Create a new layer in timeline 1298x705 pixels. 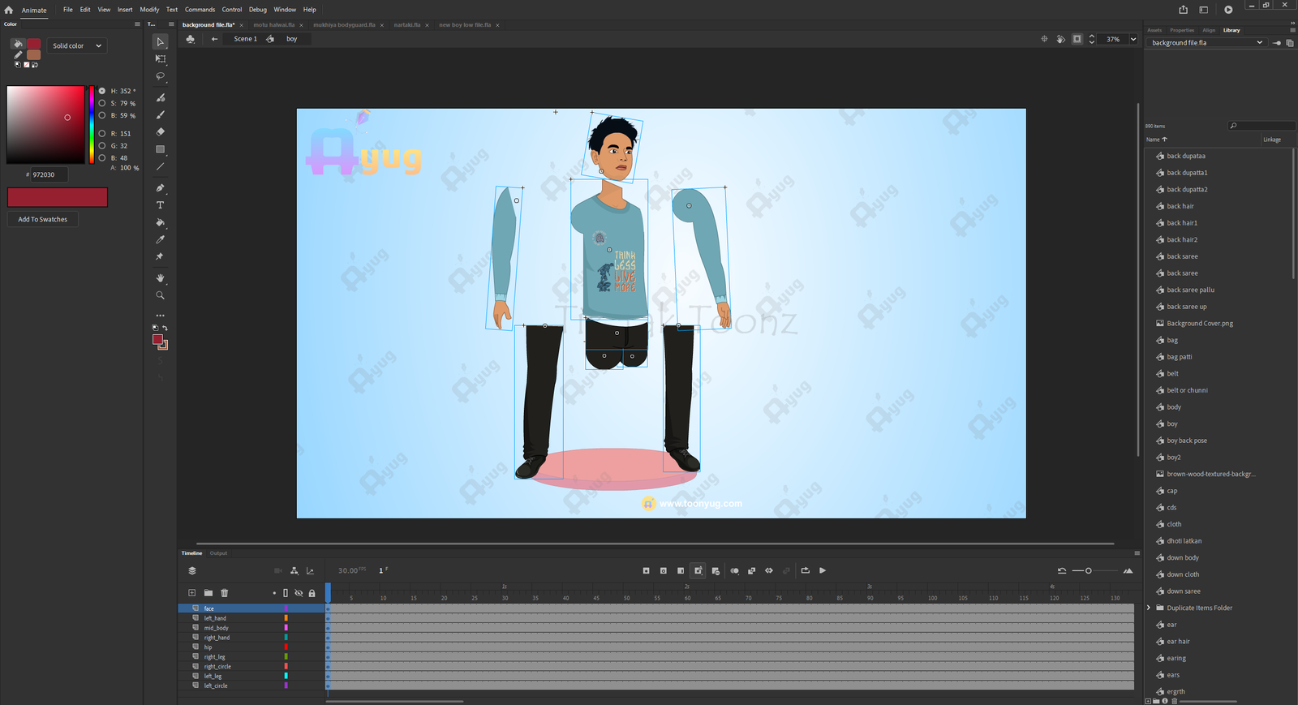[191, 593]
